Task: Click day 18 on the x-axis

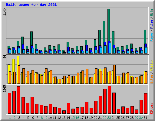Action: click(x=86, y=118)
